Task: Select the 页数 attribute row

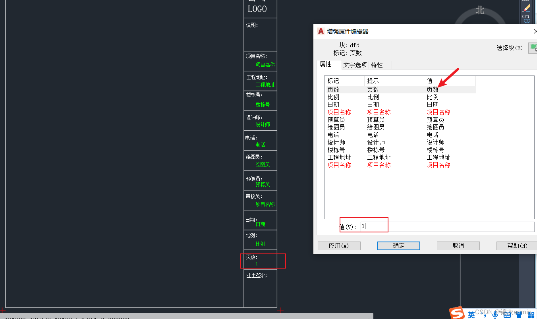Action: coord(400,89)
